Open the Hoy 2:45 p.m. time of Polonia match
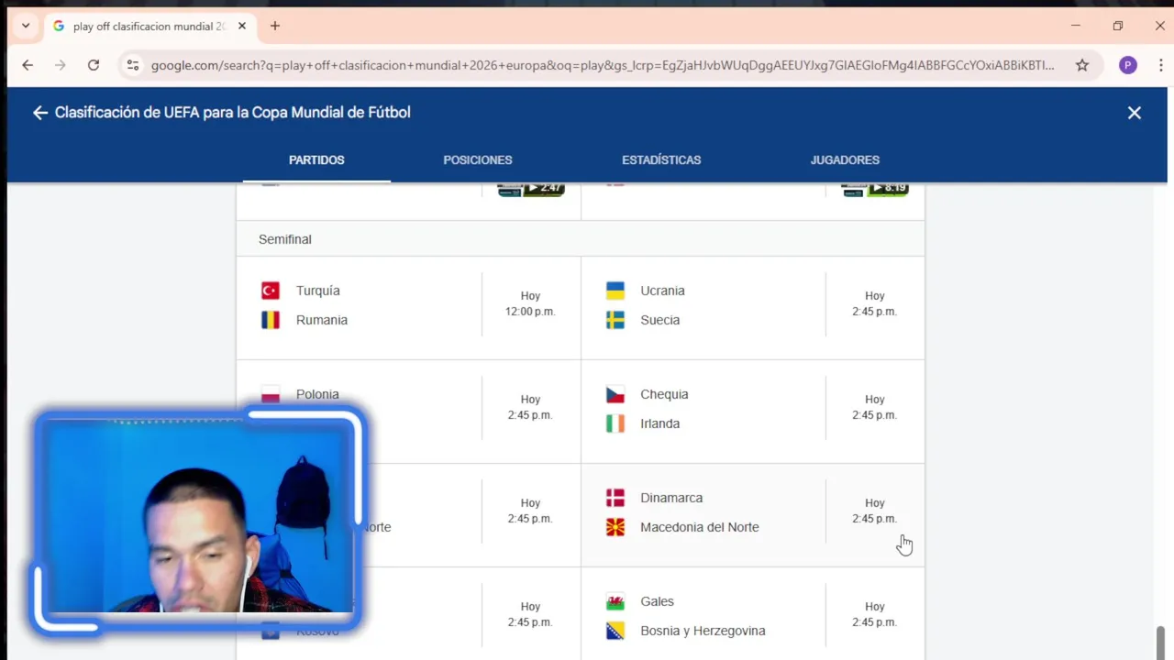This screenshot has height=660, width=1174. pos(530,407)
